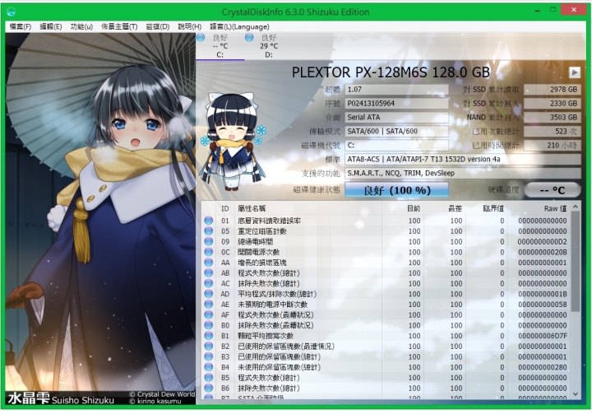Click status orb for attribute B1
The image size is (592, 414).
pos(208,336)
